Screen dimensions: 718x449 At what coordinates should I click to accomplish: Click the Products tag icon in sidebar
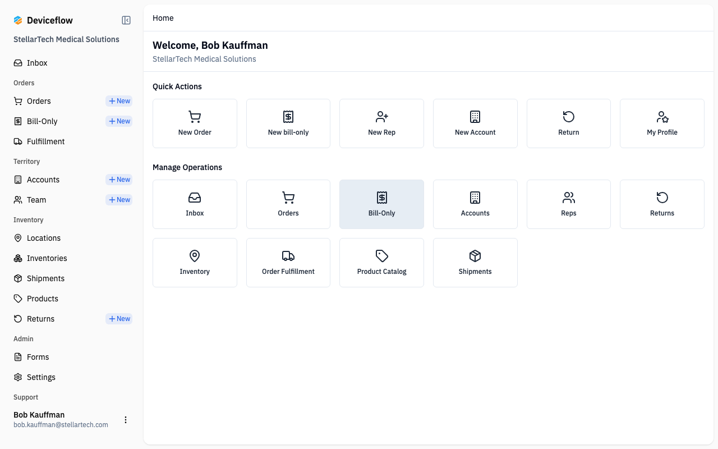tap(18, 299)
